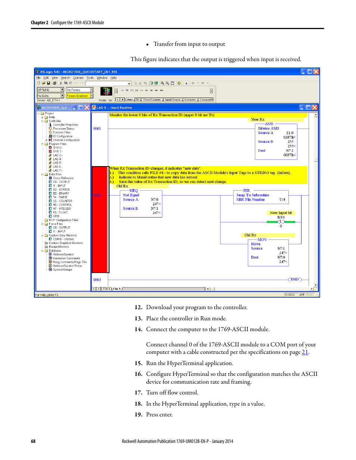Click the Cut scissors toolbar icon
The image size is (356, 460).
pyautogui.click(x=61, y=83)
